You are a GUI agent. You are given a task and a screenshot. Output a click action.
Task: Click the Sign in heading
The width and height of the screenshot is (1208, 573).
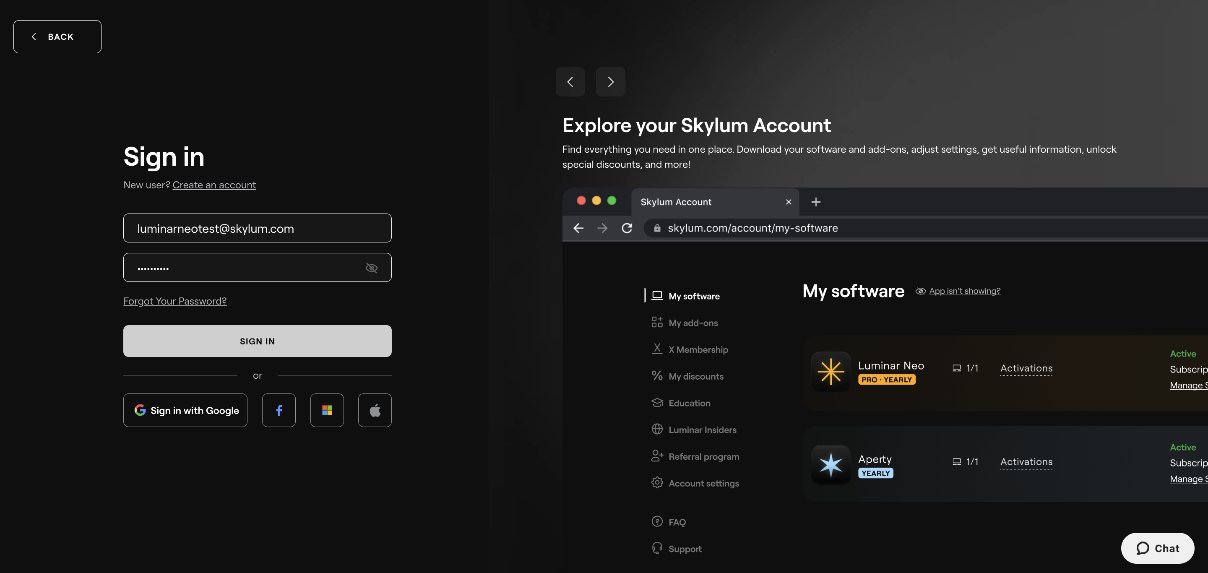tap(164, 156)
